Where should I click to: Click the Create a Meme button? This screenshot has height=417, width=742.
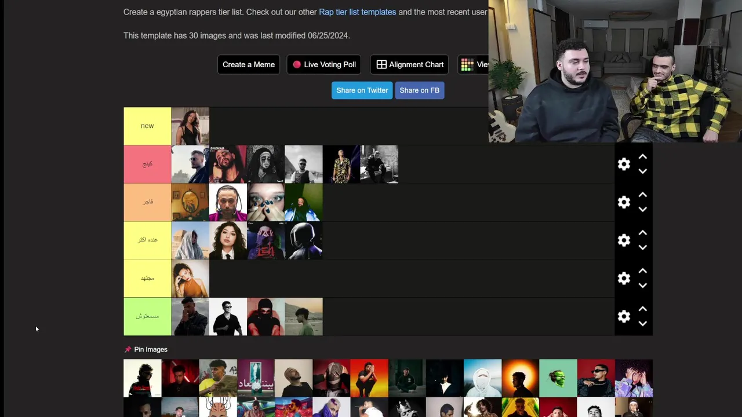pyautogui.click(x=249, y=64)
